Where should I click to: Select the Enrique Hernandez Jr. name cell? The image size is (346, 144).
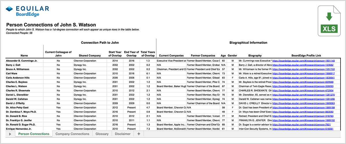click(x=24, y=129)
